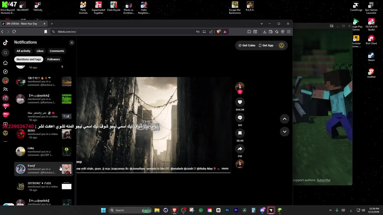Click the Get App button
The width and height of the screenshot is (383, 215).
(266, 45)
